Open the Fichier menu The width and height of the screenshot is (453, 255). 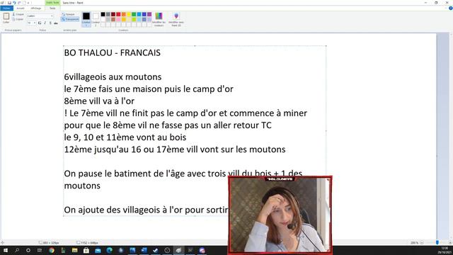(x=6, y=8)
